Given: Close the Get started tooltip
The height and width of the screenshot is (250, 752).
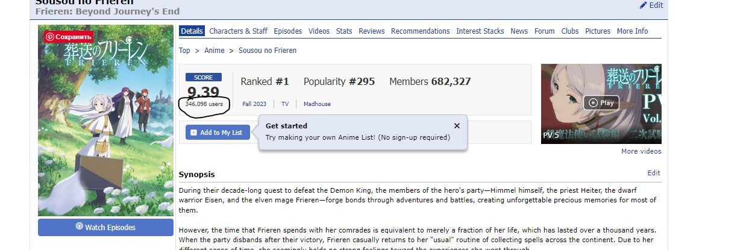Looking at the screenshot, I should point(457,126).
